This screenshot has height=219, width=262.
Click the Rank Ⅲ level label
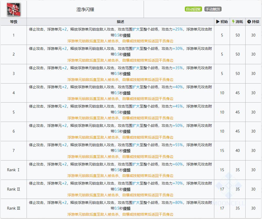click(13, 208)
